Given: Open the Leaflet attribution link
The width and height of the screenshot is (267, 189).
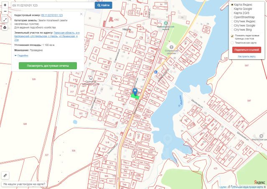Looking at the screenshot, I should point(223,187).
